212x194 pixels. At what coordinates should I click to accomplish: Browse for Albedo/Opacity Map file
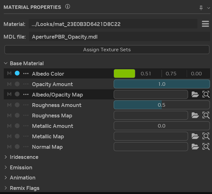click(x=195, y=95)
